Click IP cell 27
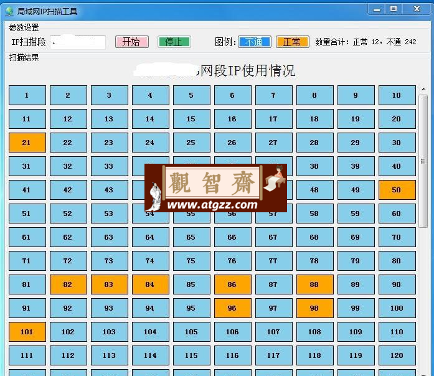434x376 pixels. (x=274, y=143)
